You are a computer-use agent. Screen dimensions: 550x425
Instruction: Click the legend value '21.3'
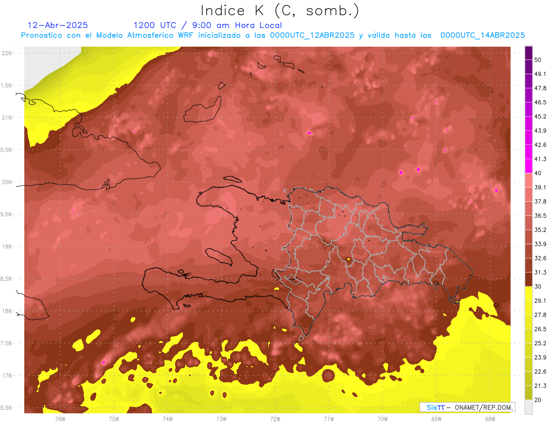pyautogui.click(x=540, y=386)
